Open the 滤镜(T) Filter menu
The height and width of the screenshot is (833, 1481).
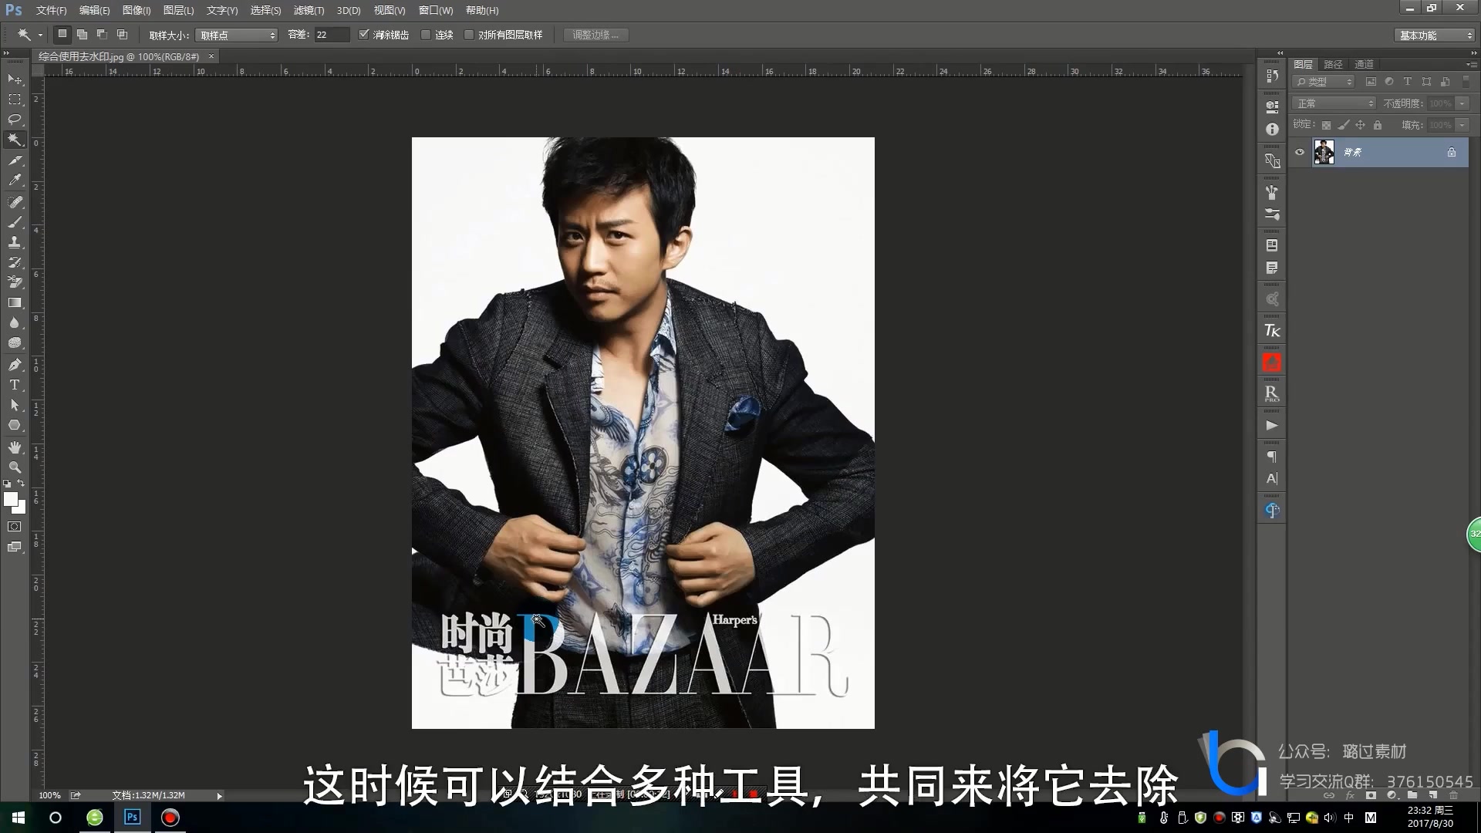point(309,10)
